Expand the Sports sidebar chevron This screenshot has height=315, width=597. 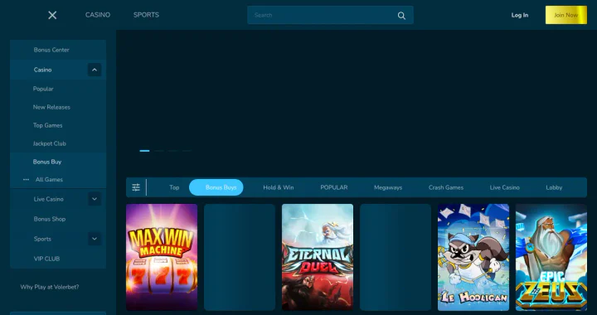(x=95, y=239)
